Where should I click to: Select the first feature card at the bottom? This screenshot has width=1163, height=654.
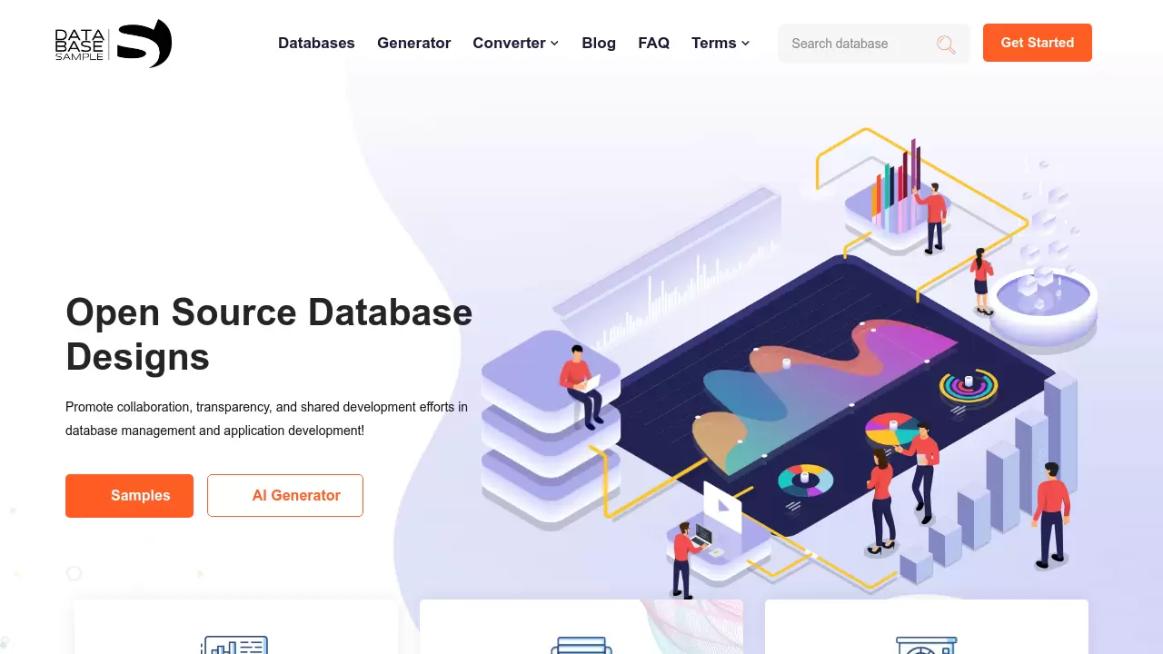click(x=236, y=627)
